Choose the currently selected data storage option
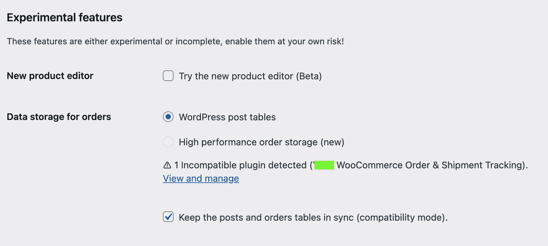The width and height of the screenshot is (548, 246). (168, 117)
